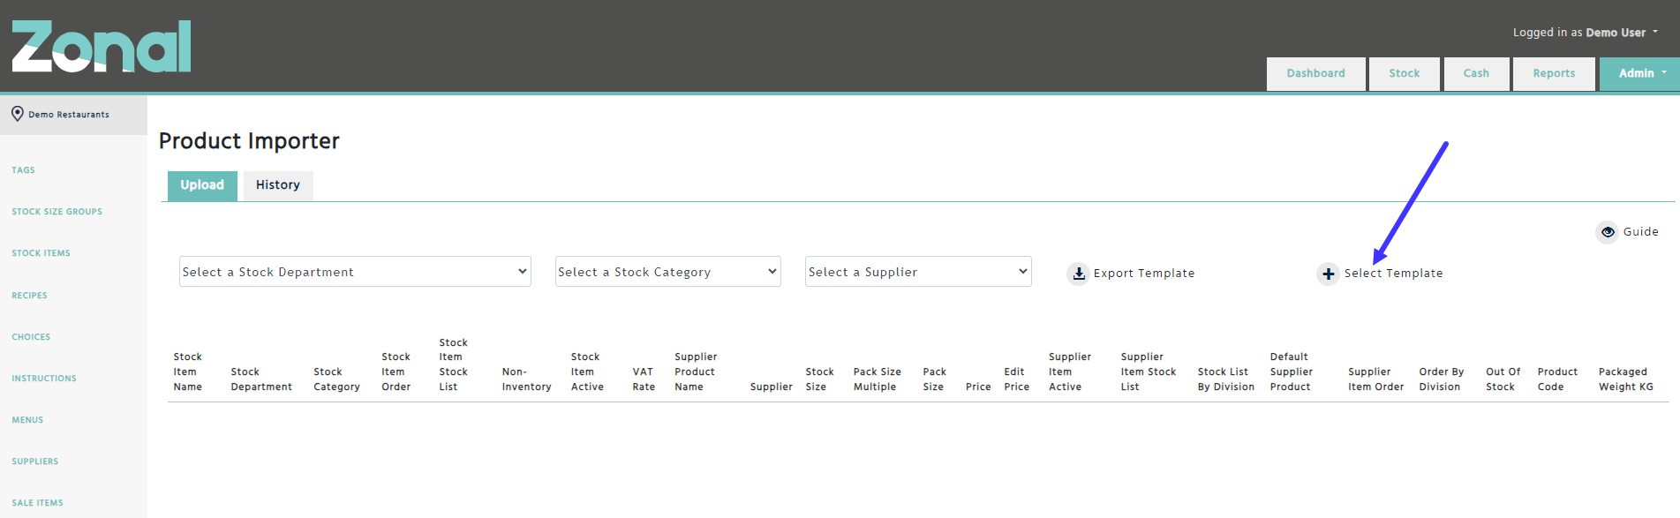This screenshot has height=518, width=1680.
Task: Click the Product Code column header
Action: coord(1557,379)
